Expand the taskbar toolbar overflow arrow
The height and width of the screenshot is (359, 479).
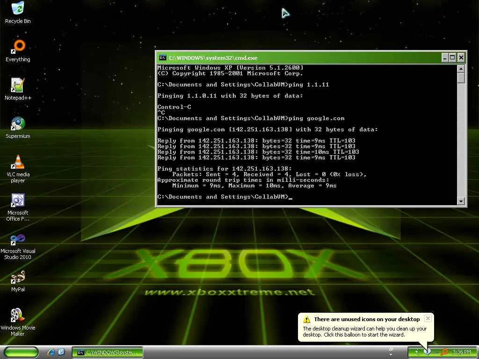click(391, 355)
